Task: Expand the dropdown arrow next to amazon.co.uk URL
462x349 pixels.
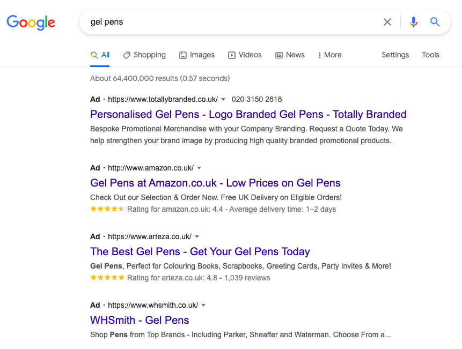Action: pos(199,168)
